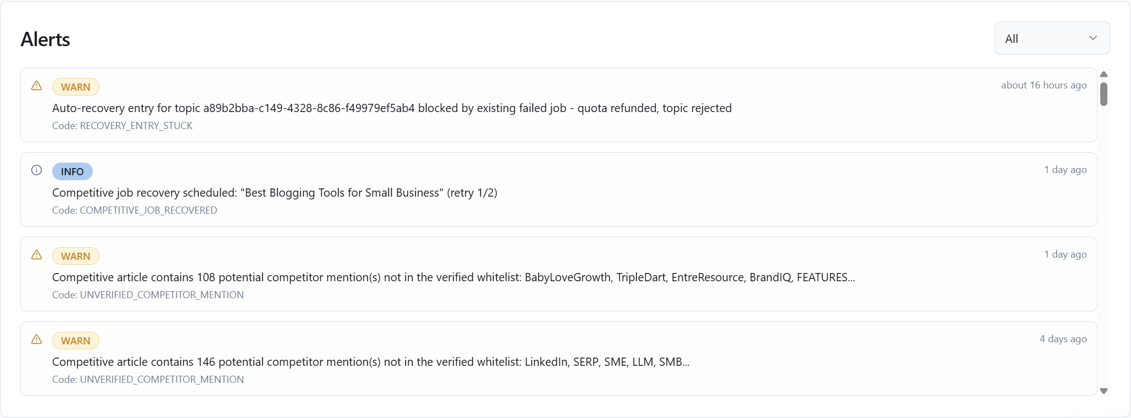Click the warning icon on the 108 mentions alert
Viewport: 1131px width, 418px height.
[36, 255]
